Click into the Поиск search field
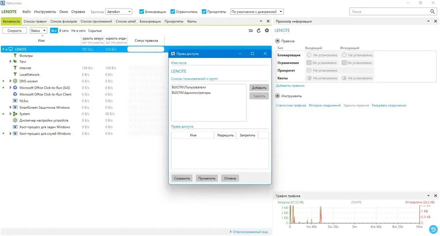Screen dimensions: 440x236 point(389,12)
